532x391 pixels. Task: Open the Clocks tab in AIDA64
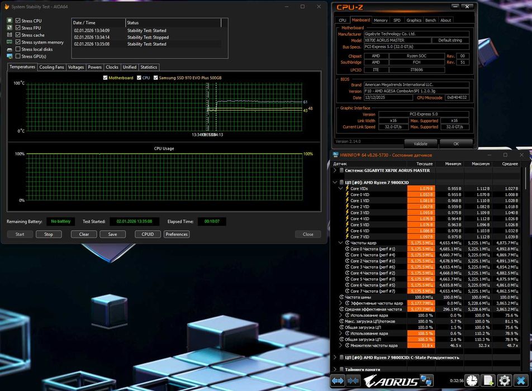pyautogui.click(x=112, y=67)
